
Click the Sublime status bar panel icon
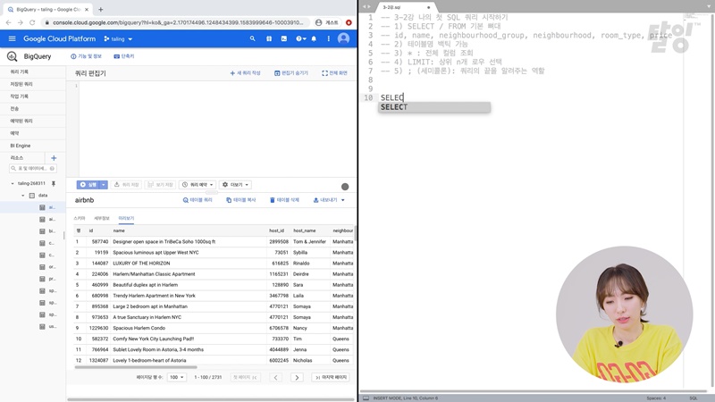pos(366,398)
